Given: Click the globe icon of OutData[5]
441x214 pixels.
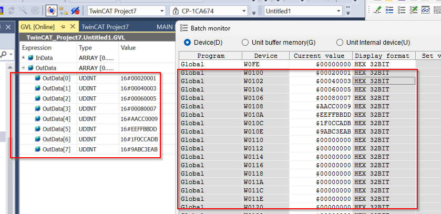Looking at the screenshot, I should click(38, 129).
